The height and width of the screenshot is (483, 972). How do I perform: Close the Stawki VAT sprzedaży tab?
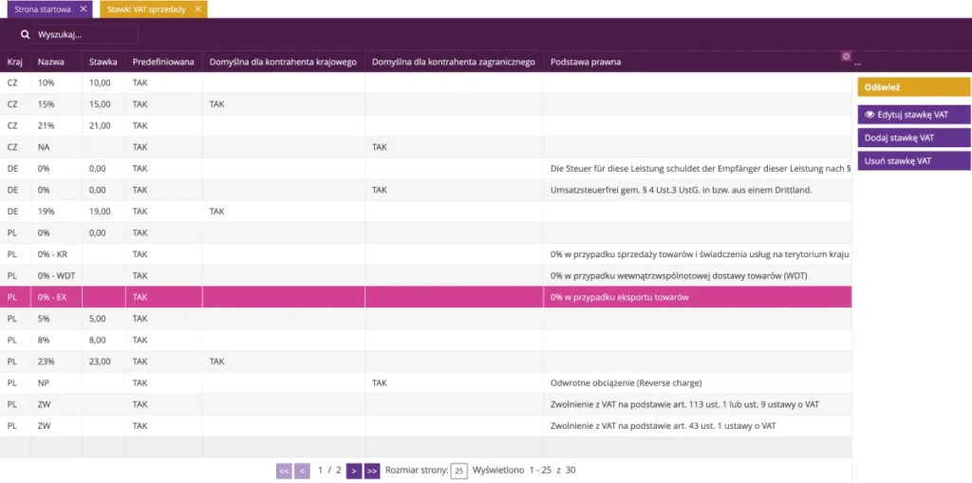coord(197,9)
